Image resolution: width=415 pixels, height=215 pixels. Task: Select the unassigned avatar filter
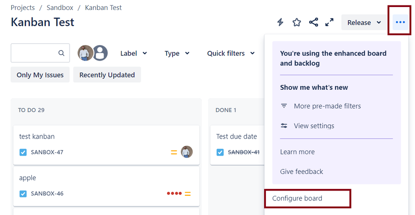tap(100, 53)
